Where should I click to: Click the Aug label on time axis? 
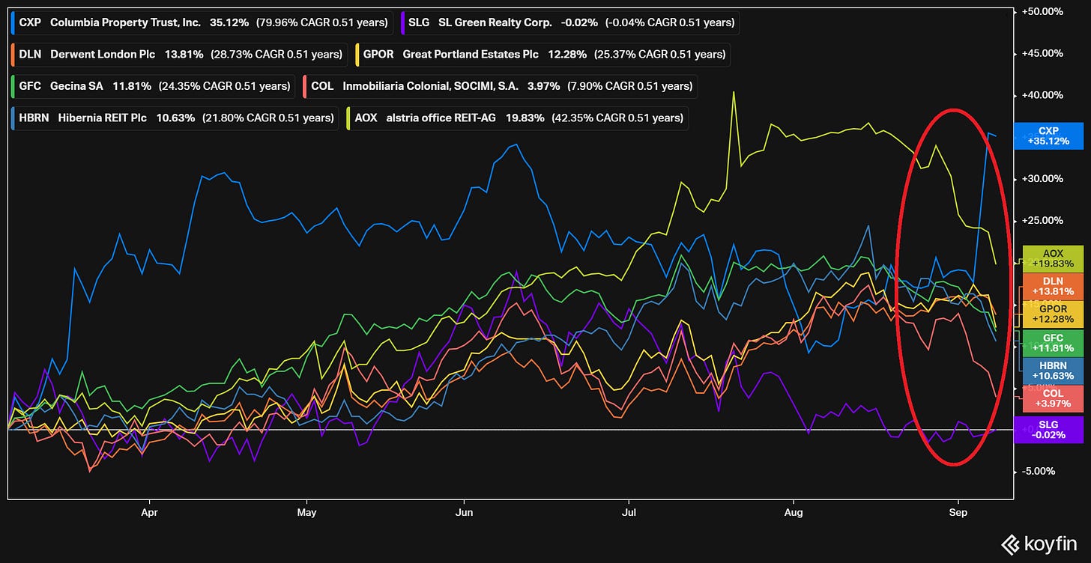(794, 513)
